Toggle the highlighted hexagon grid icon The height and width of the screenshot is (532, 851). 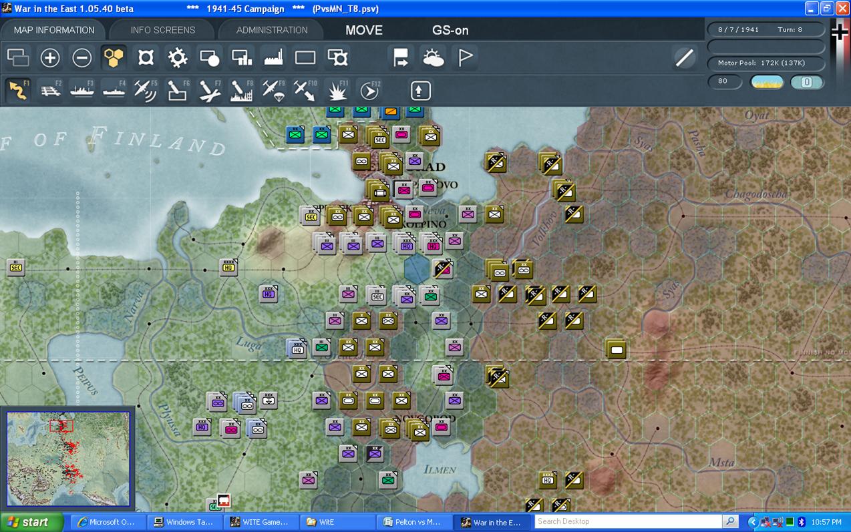point(114,58)
